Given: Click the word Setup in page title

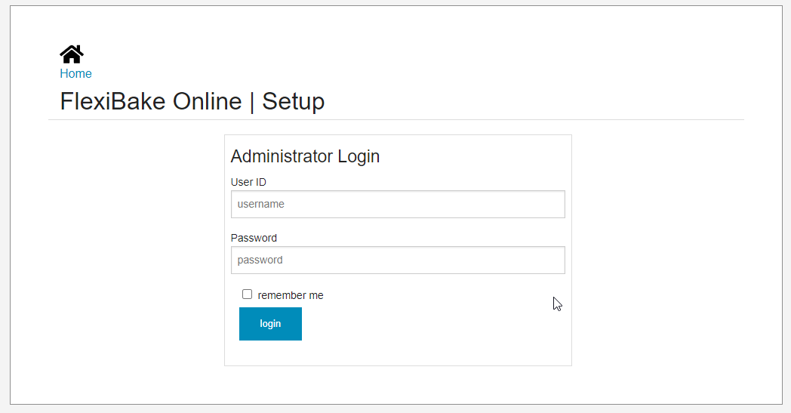Looking at the screenshot, I should [x=293, y=101].
